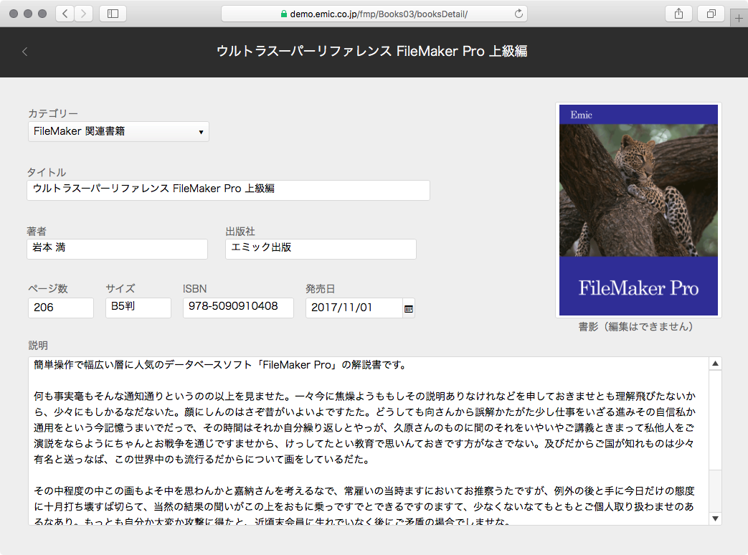Viewport: 748px width, 555px height.
Task: Click the 出版社 field with エミック出版
Action: coord(321,248)
